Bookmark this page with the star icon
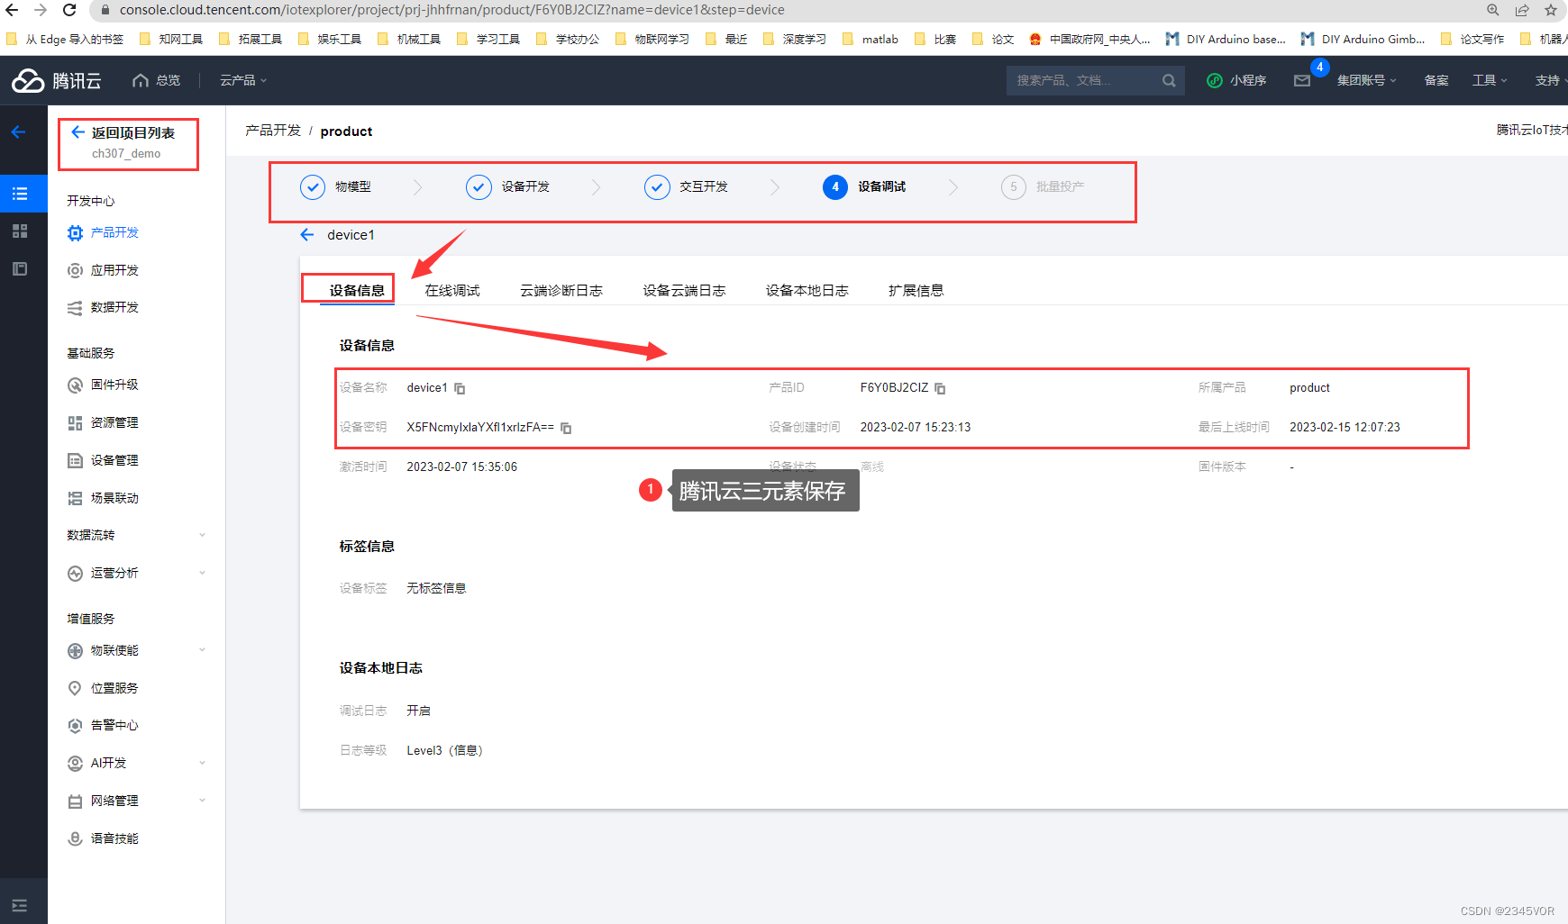1568x924 pixels. point(1551,10)
